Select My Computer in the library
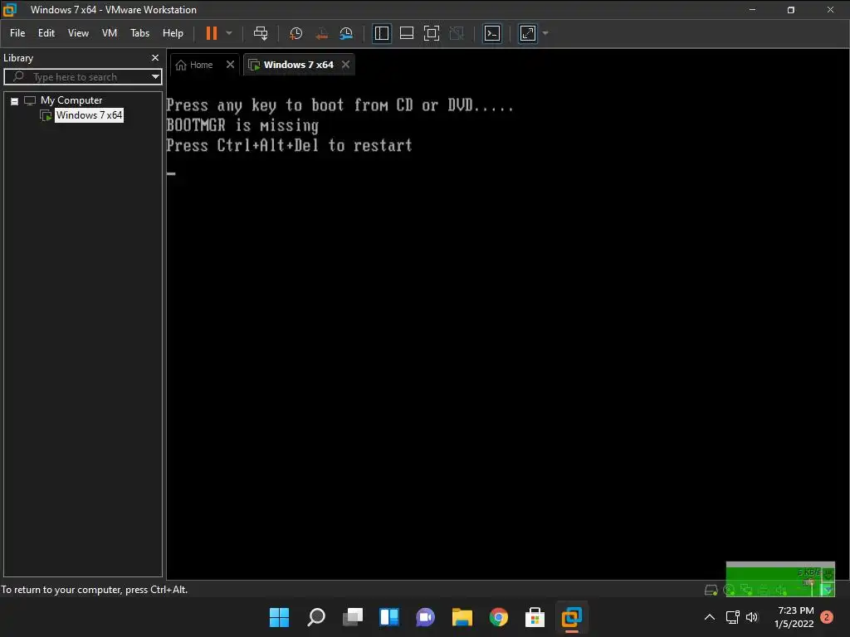 (x=71, y=100)
